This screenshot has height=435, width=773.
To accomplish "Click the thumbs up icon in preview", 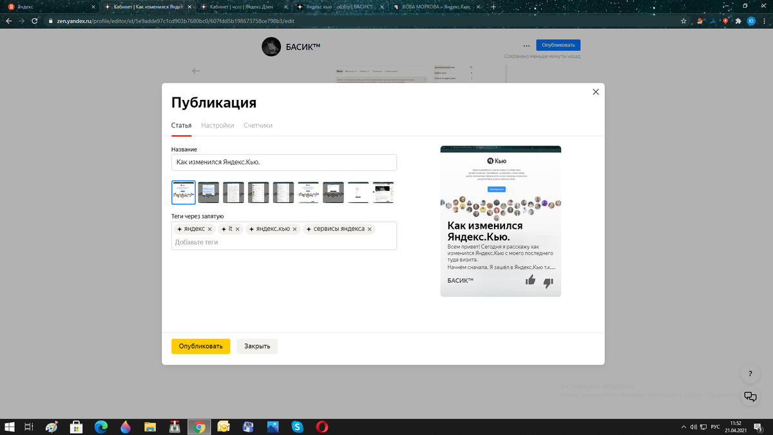I will [530, 280].
